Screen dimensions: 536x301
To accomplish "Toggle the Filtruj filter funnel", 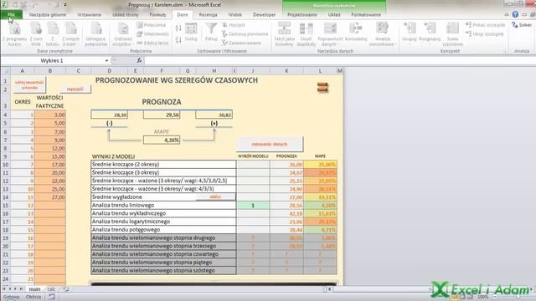I will coord(211,33).
